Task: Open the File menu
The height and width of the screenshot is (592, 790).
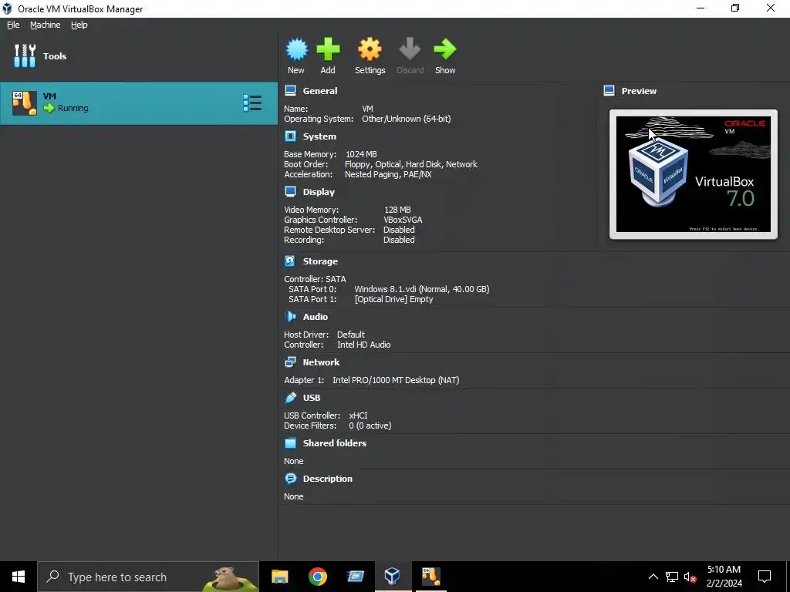Action: point(13,25)
